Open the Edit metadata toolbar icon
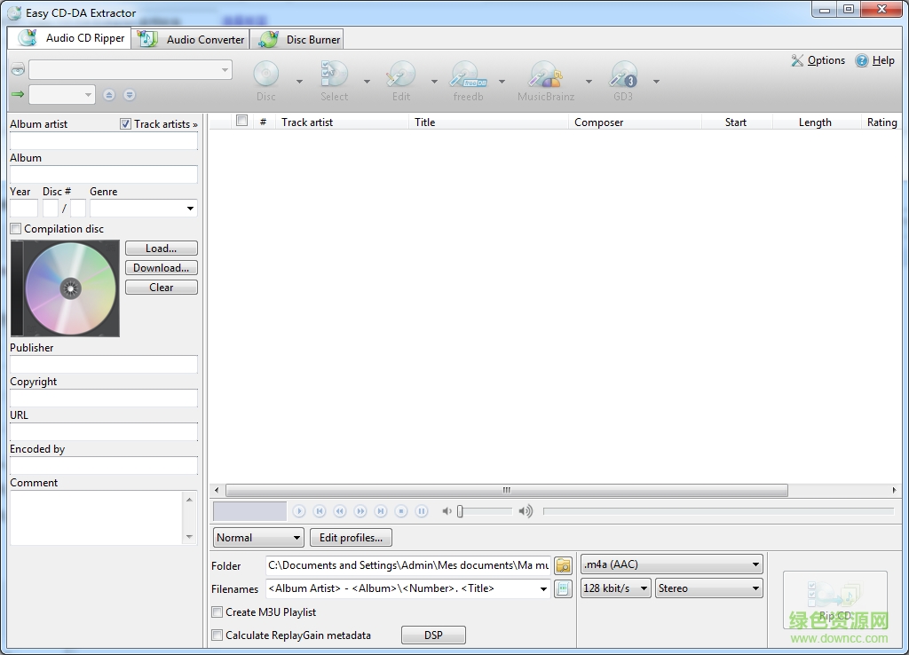The width and height of the screenshot is (909, 655). (x=400, y=75)
